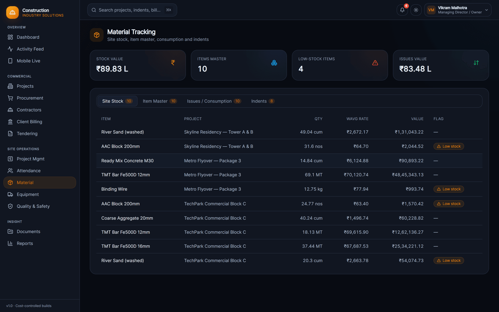
Task: Click the Material box icon in sidebar
Action: (x=10, y=183)
